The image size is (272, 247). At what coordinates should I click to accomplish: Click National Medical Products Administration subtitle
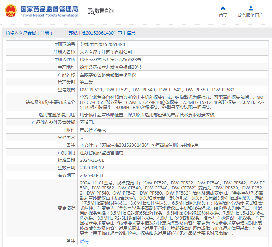(x=49, y=15)
